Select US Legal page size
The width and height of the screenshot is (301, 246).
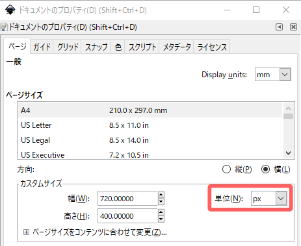point(150,140)
